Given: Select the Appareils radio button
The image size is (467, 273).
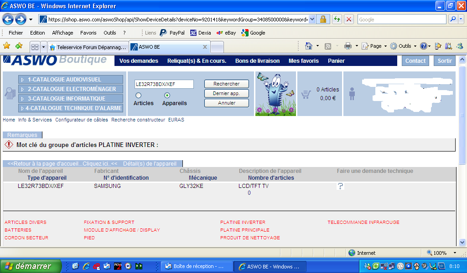Looking at the screenshot, I should tap(167, 96).
